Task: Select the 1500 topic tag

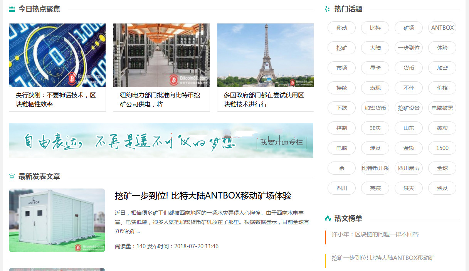Action: tap(442, 148)
